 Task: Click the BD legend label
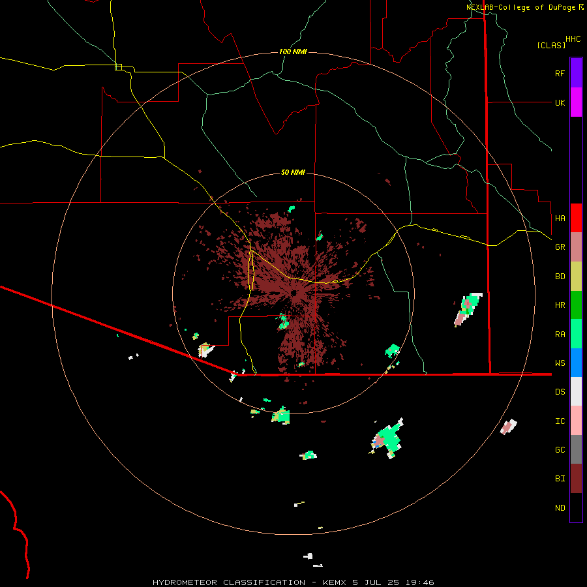click(x=560, y=277)
